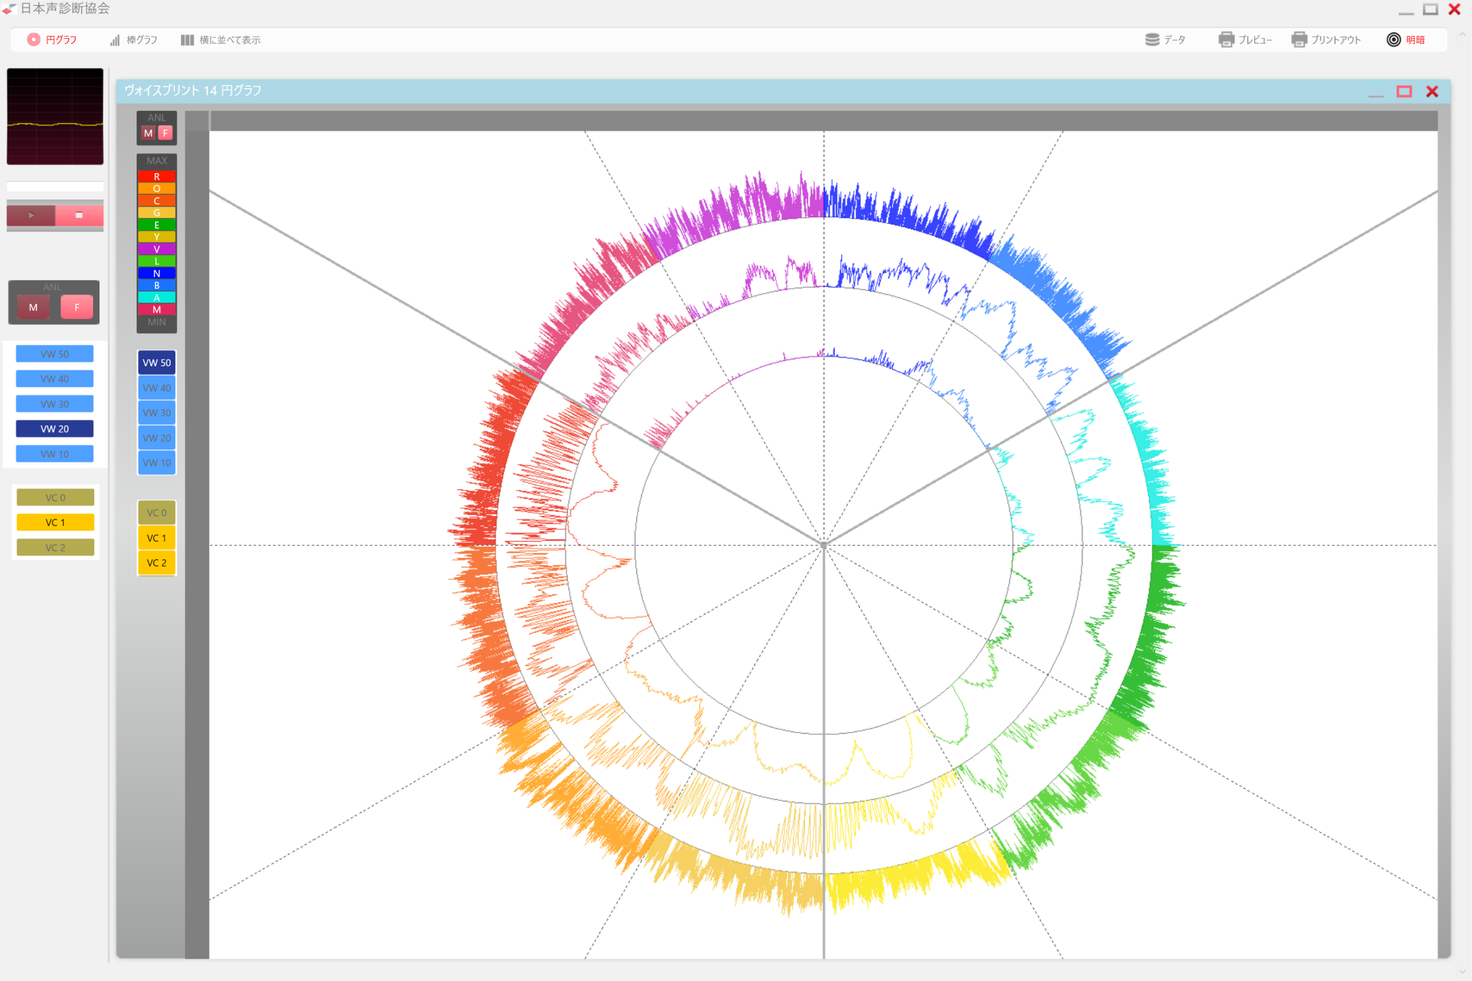
Task: Choose VC 2 in the left sidebar
Action: click(x=54, y=548)
